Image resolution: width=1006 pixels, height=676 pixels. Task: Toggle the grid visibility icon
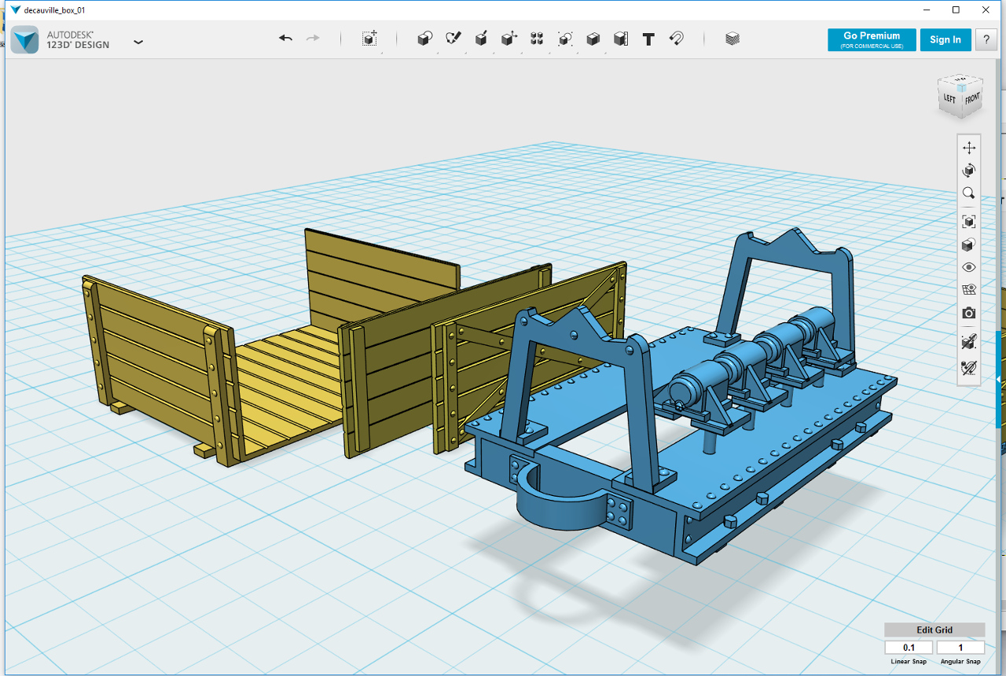click(x=969, y=290)
